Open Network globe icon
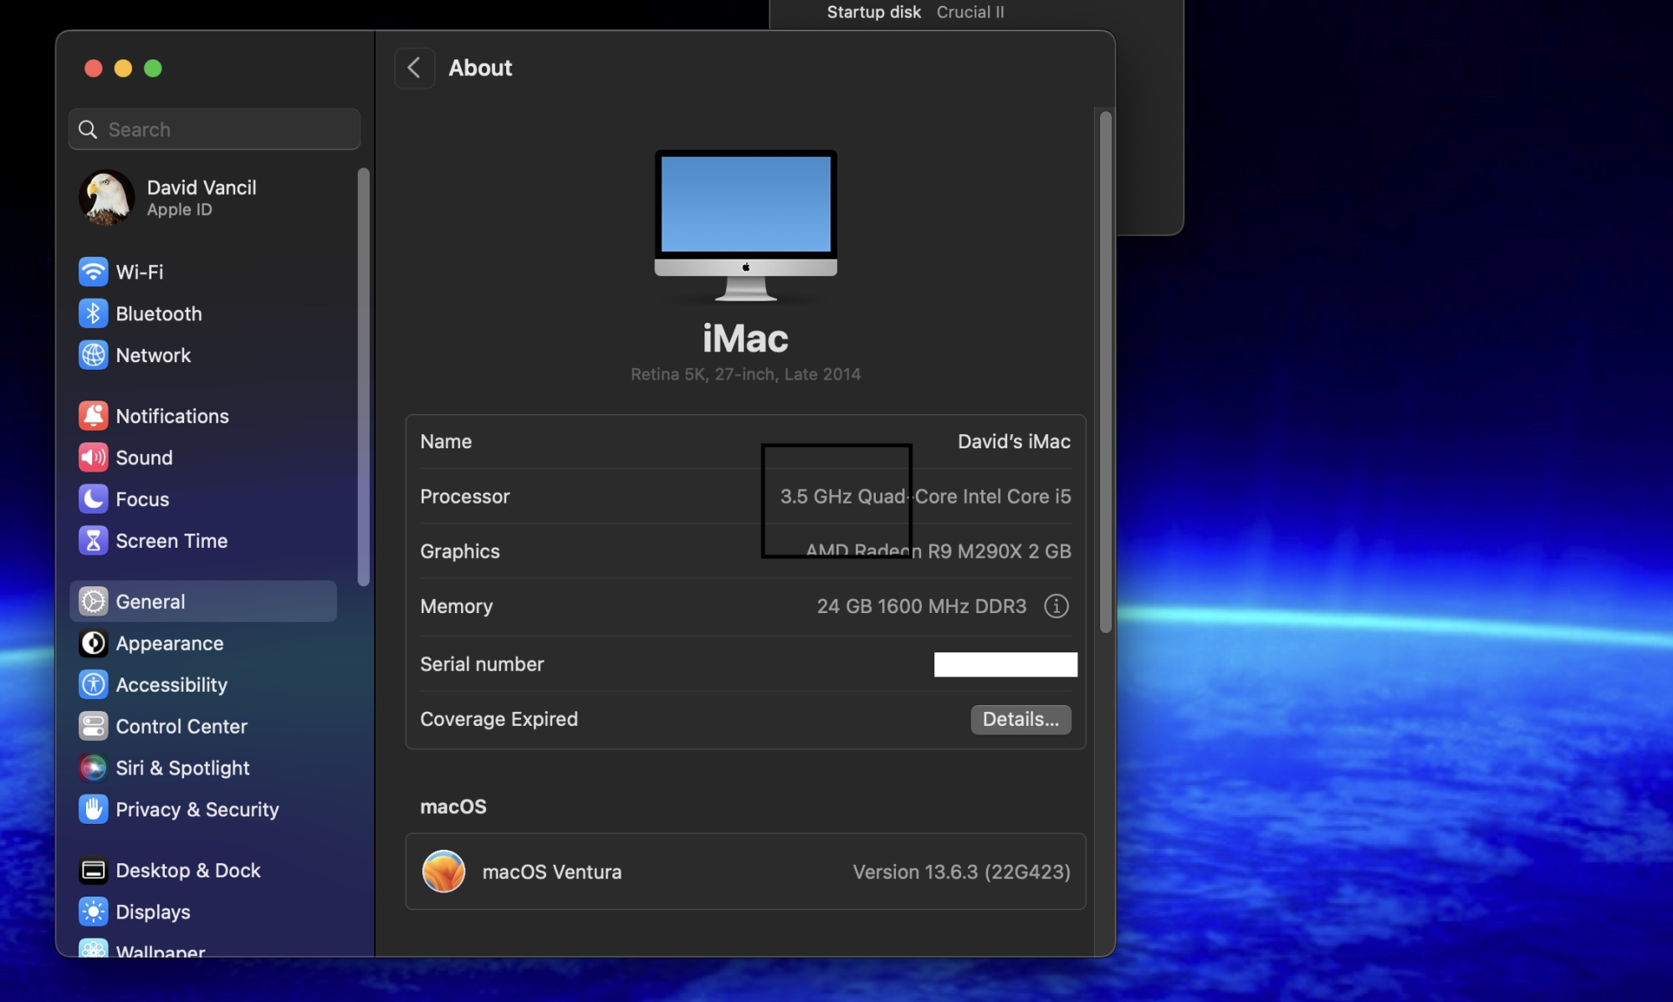The width and height of the screenshot is (1673, 1002). coord(93,355)
